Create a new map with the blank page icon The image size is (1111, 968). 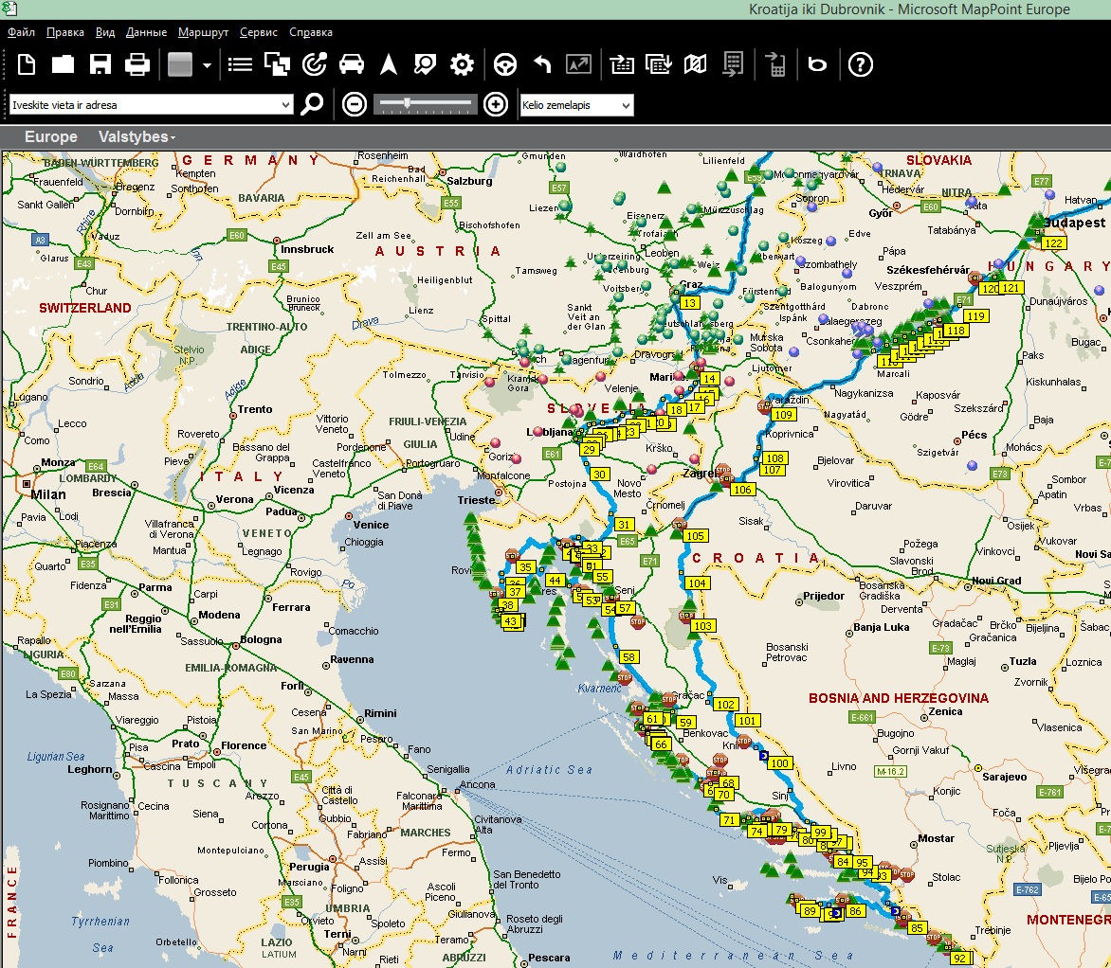coord(27,64)
